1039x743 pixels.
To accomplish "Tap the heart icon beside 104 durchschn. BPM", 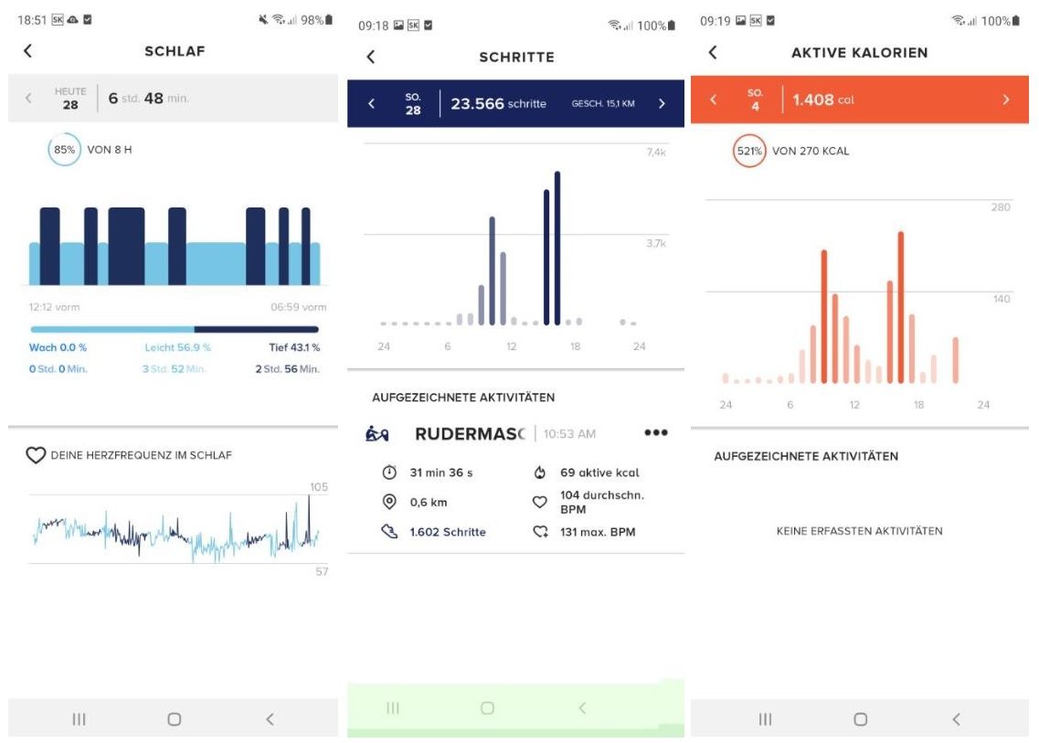I will [x=542, y=501].
